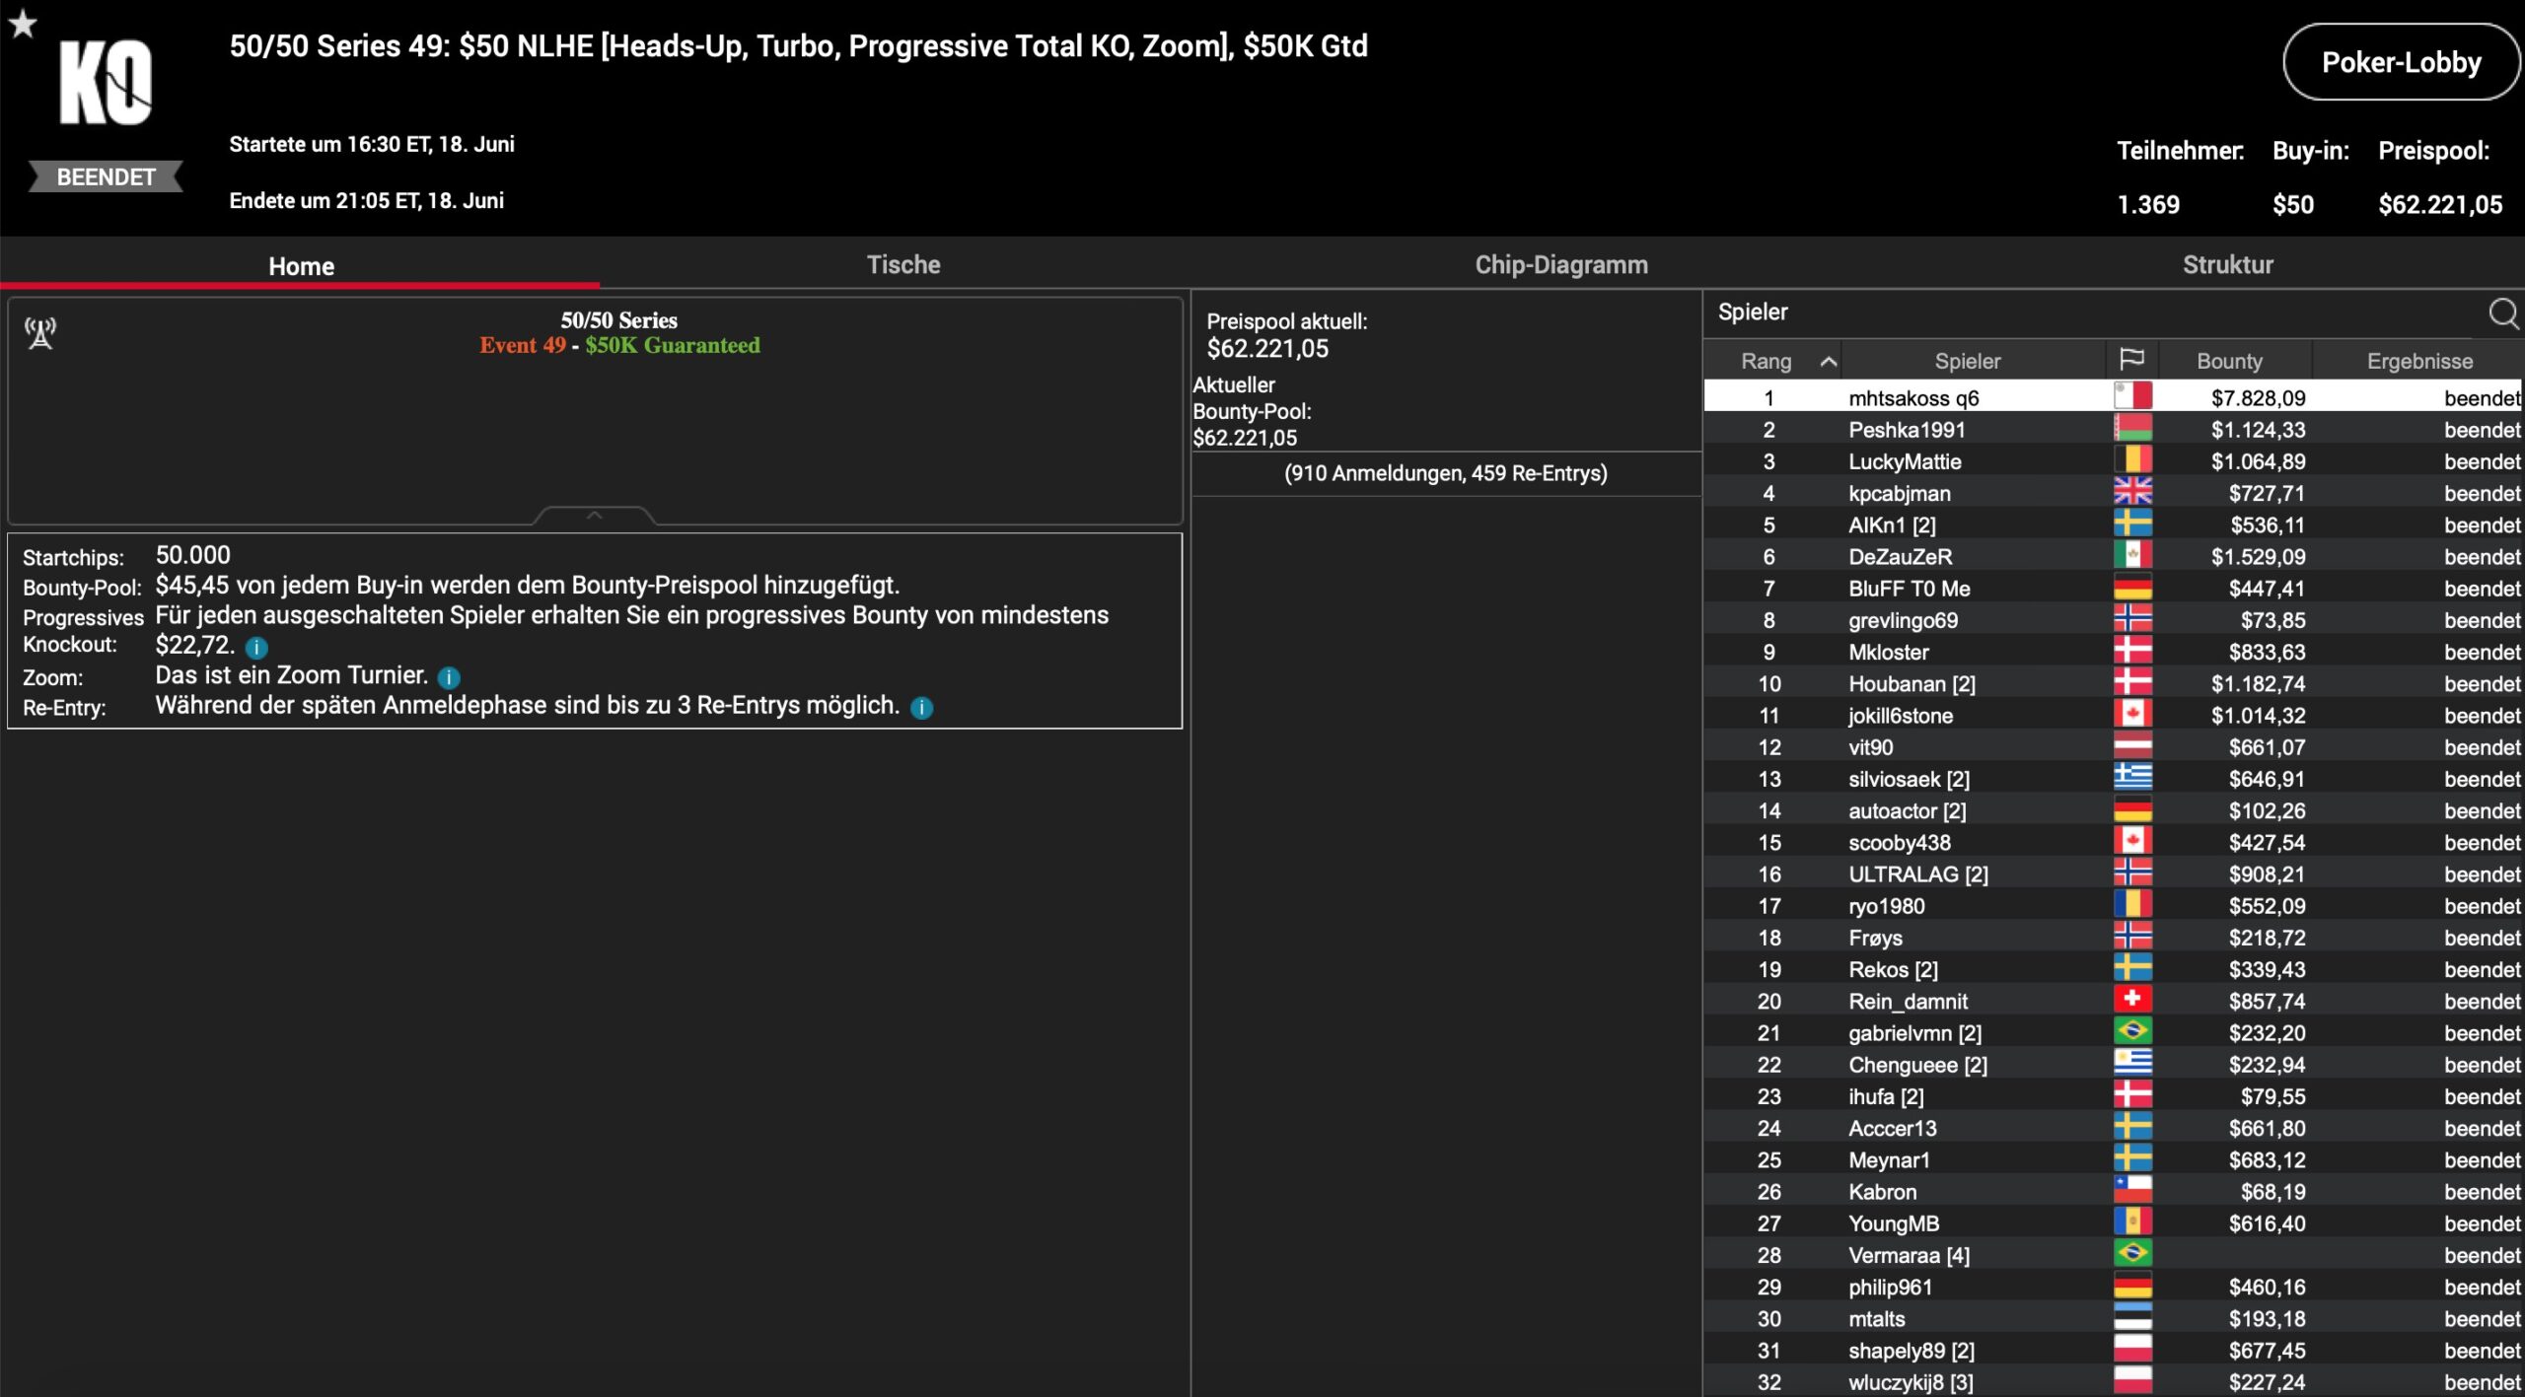Viewport: 2525px width, 1397px height.
Task: Open the Struktur tab
Action: [2227, 264]
